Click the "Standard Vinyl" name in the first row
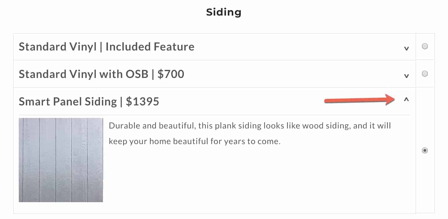This screenshot has height=219, width=448. pyautogui.click(x=57, y=47)
